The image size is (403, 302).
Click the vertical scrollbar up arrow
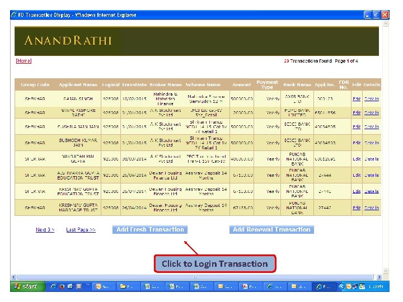click(385, 23)
